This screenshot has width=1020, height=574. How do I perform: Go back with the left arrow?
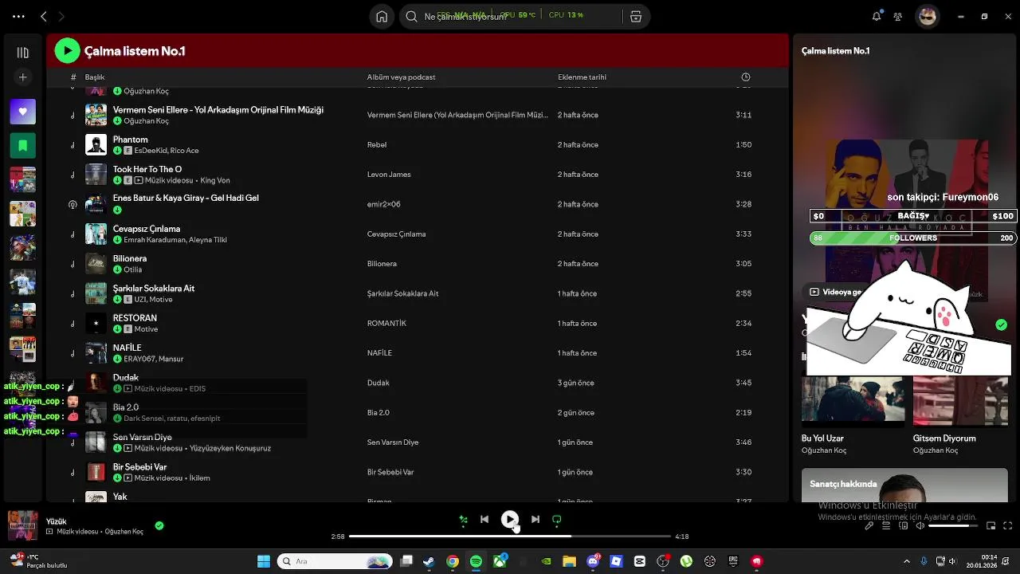click(x=44, y=16)
